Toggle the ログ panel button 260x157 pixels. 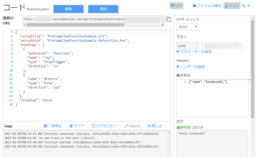coord(177,6)
